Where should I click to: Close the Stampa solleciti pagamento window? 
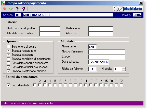click(x=141, y=3)
